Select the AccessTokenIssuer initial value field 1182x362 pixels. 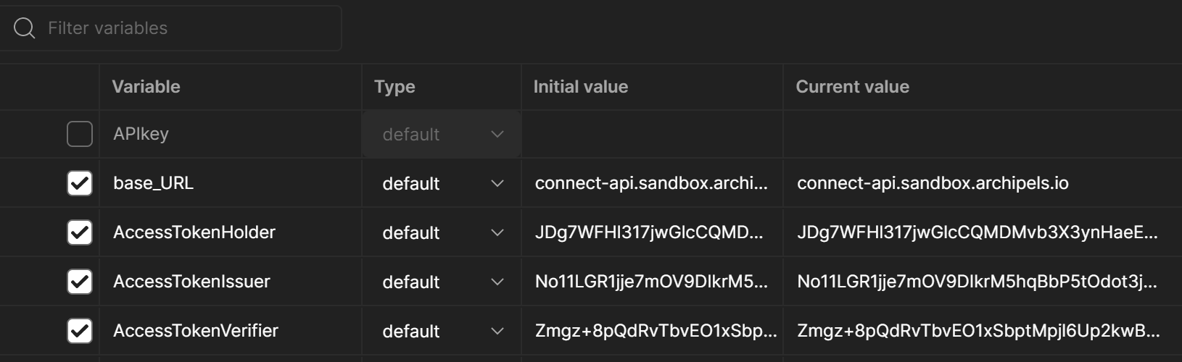pos(651,282)
